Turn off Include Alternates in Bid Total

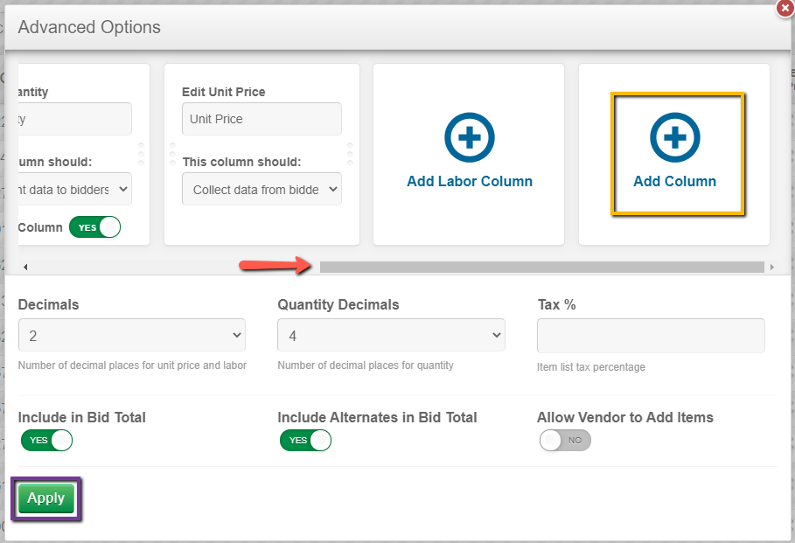tap(305, 441)
